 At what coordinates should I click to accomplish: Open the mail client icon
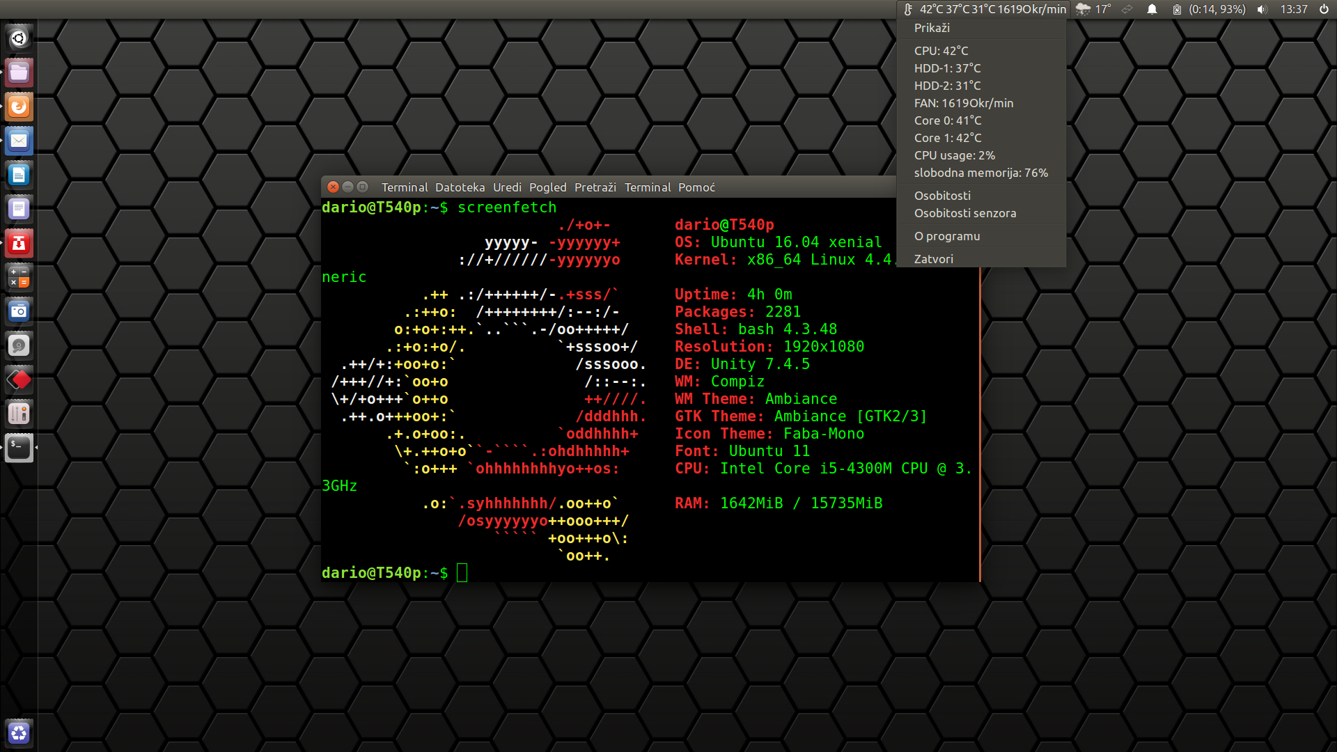click(19, 141)
